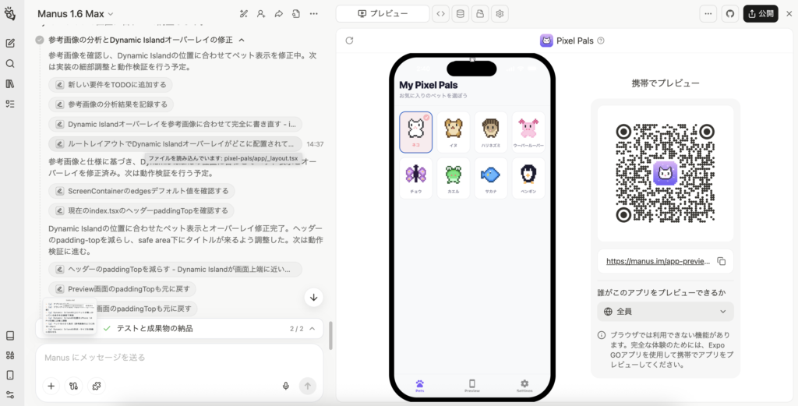The width and height of the screenshot is (798, 406).
Task: Click the 公開 publish button
Action: tap(761, 13)
